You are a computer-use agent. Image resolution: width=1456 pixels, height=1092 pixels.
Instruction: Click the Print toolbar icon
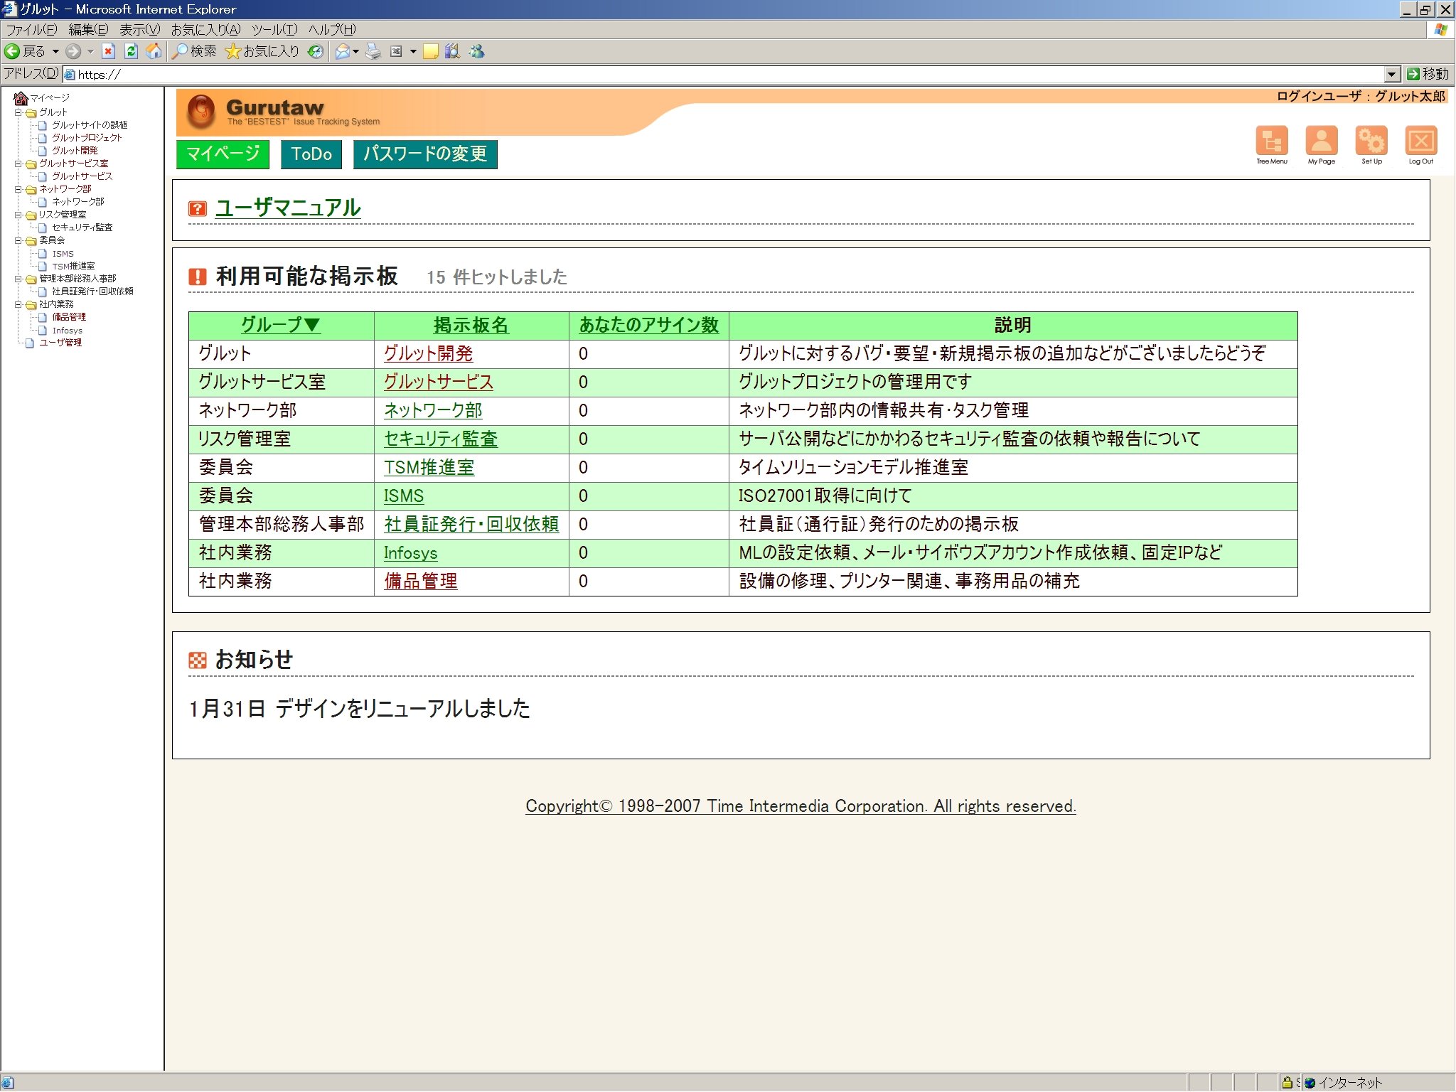[373, 51]
